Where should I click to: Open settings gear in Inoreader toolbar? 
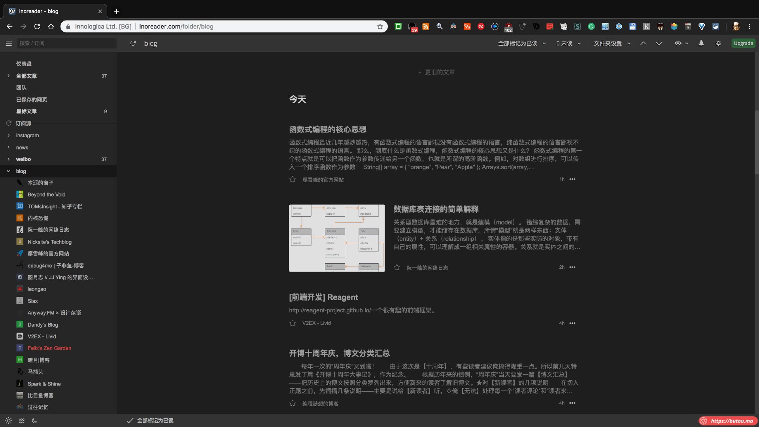pos(718,43)
